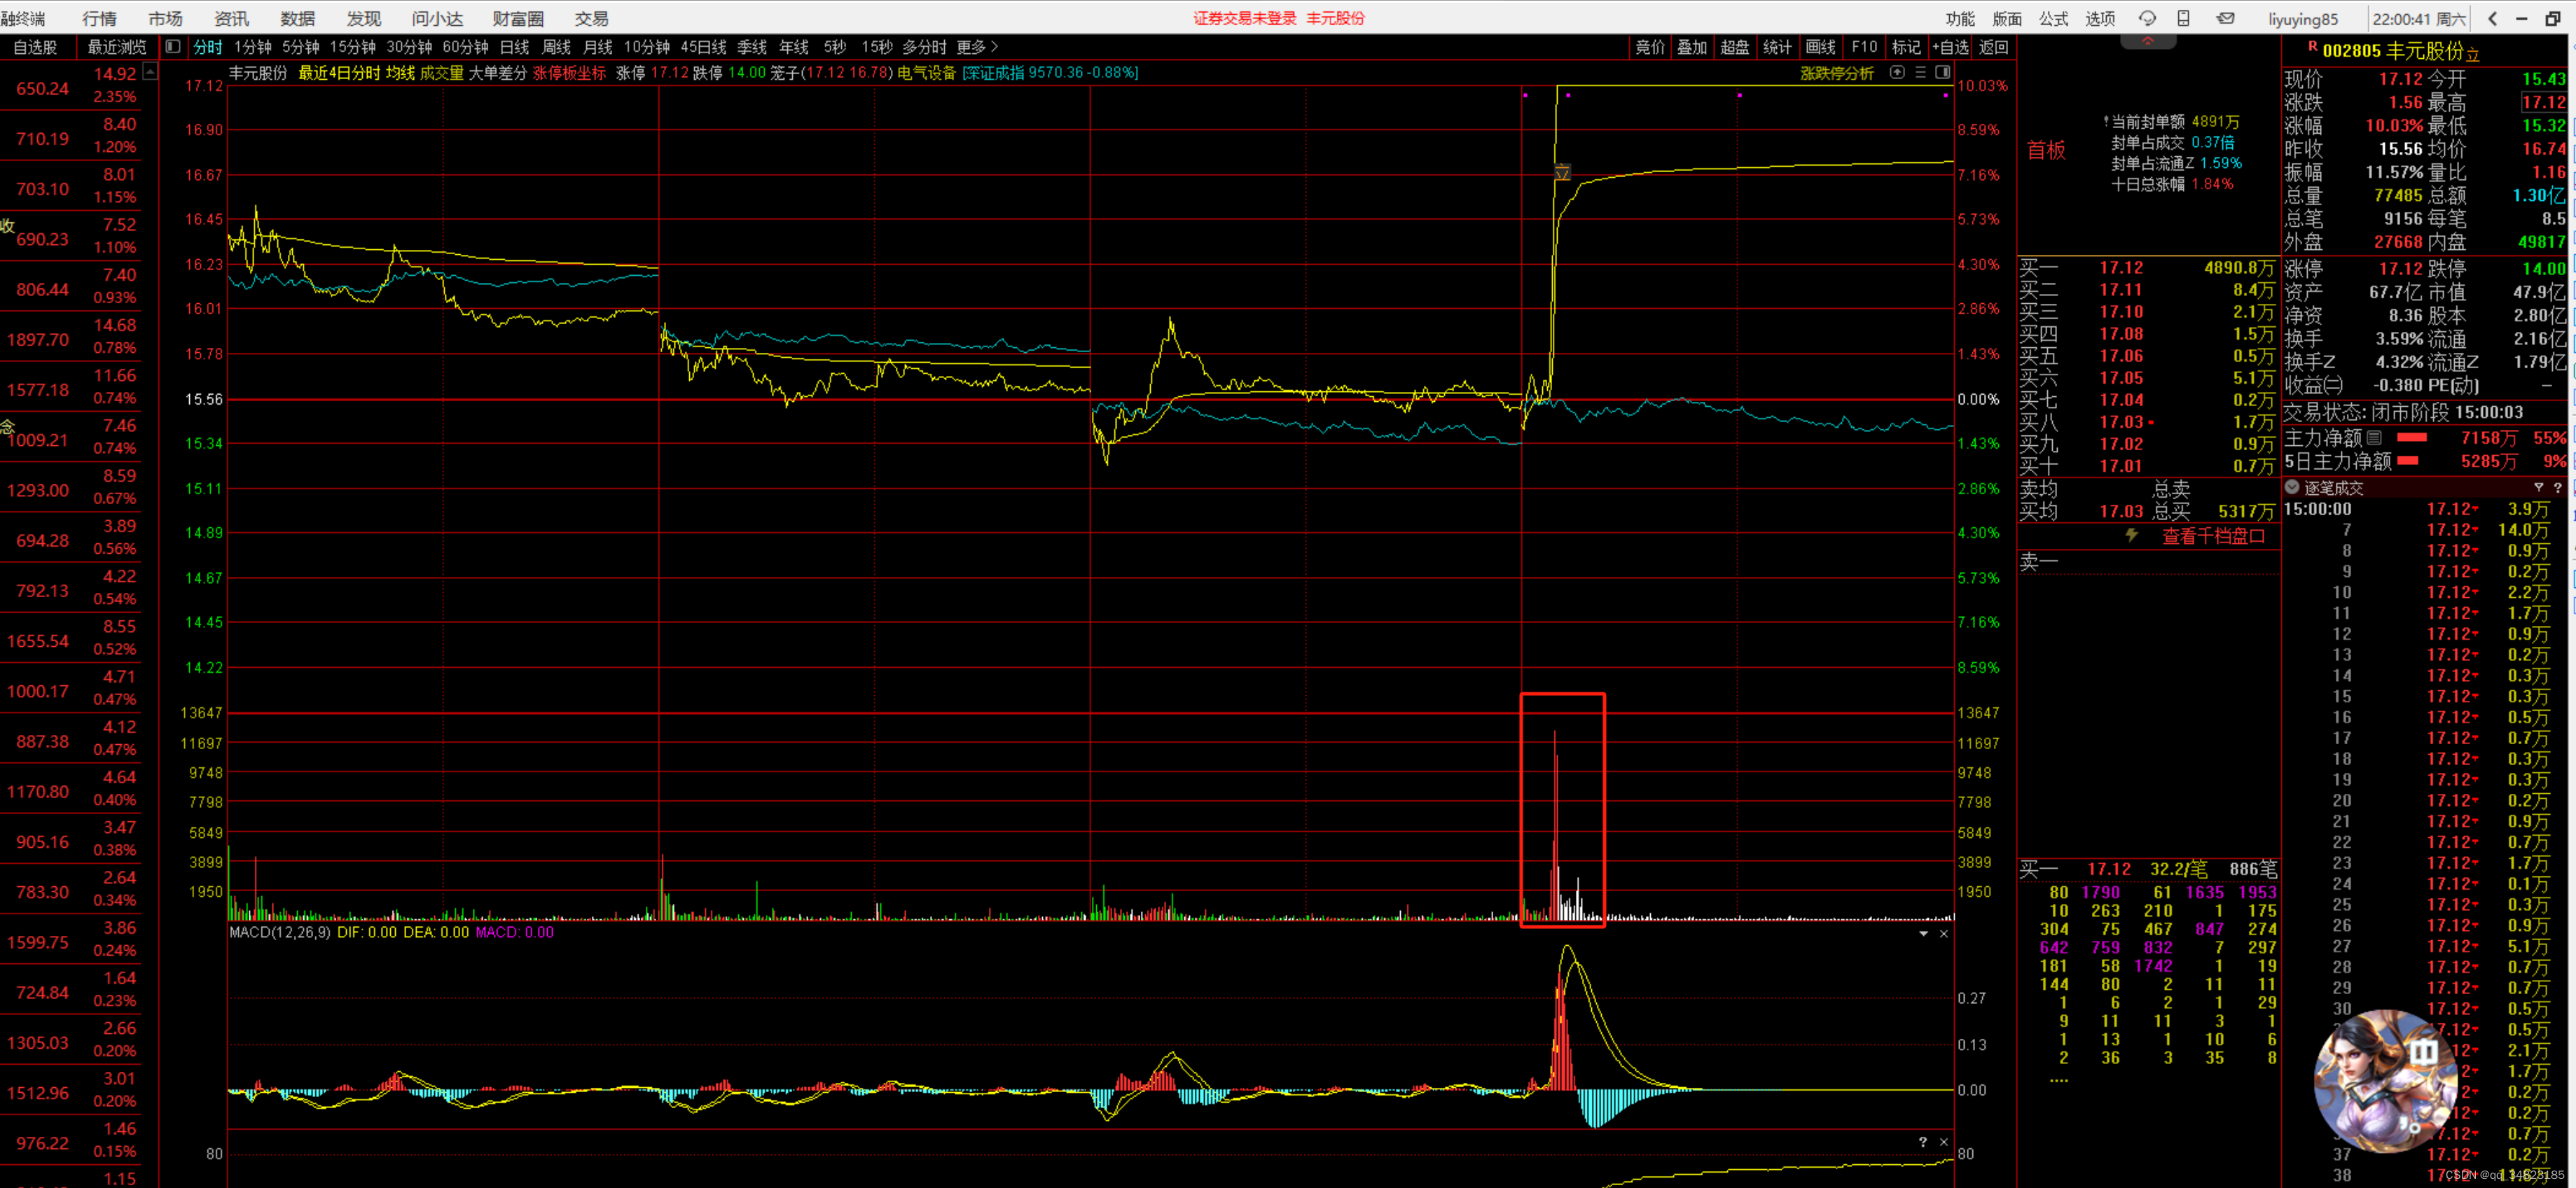Viewport: 2576px width, 1188px height.
Task: Open the mail message icon
Action: click(x=2225, y=18)
